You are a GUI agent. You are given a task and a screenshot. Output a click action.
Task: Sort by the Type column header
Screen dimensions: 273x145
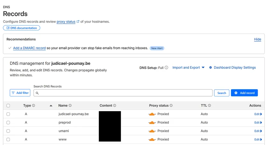(x=27, y=105)
